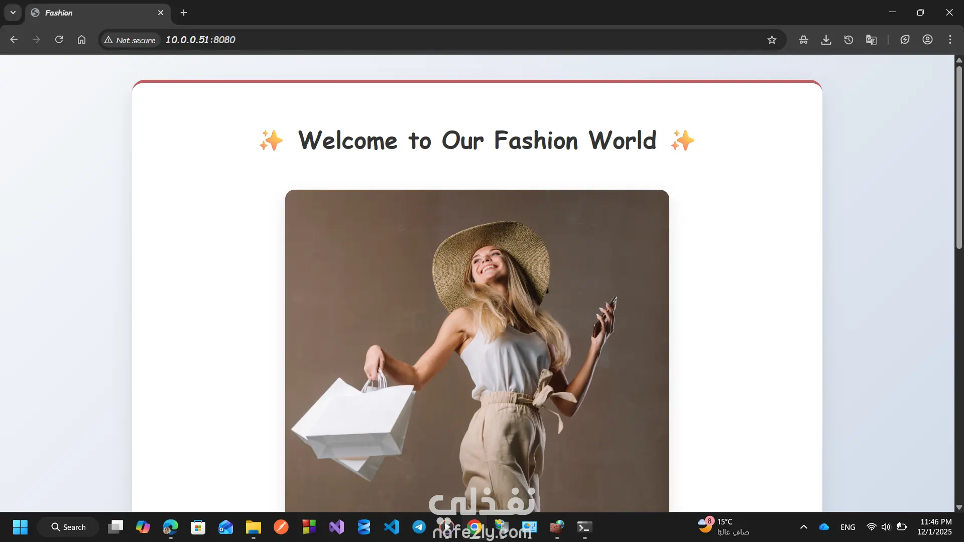Open browsing history icon
964x542 pixels.
849,40
